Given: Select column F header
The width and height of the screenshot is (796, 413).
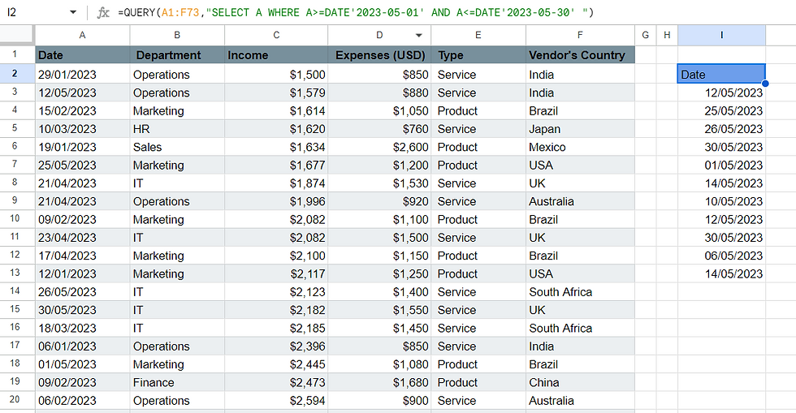Looking at the screenshot, I should [x=580, y=35].
